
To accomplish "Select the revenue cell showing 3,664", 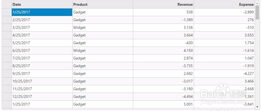I will tap(163, 35).
